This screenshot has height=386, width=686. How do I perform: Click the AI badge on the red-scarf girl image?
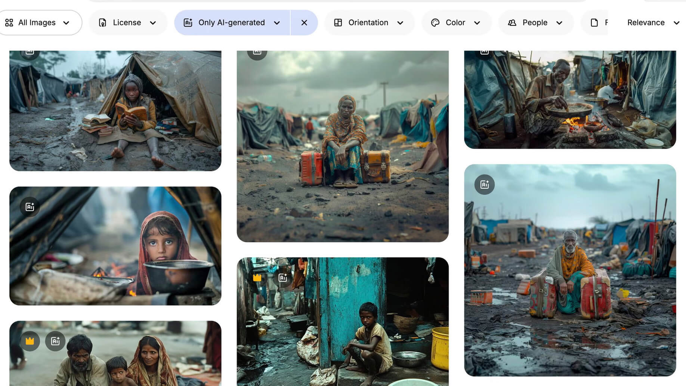(30, 207)
